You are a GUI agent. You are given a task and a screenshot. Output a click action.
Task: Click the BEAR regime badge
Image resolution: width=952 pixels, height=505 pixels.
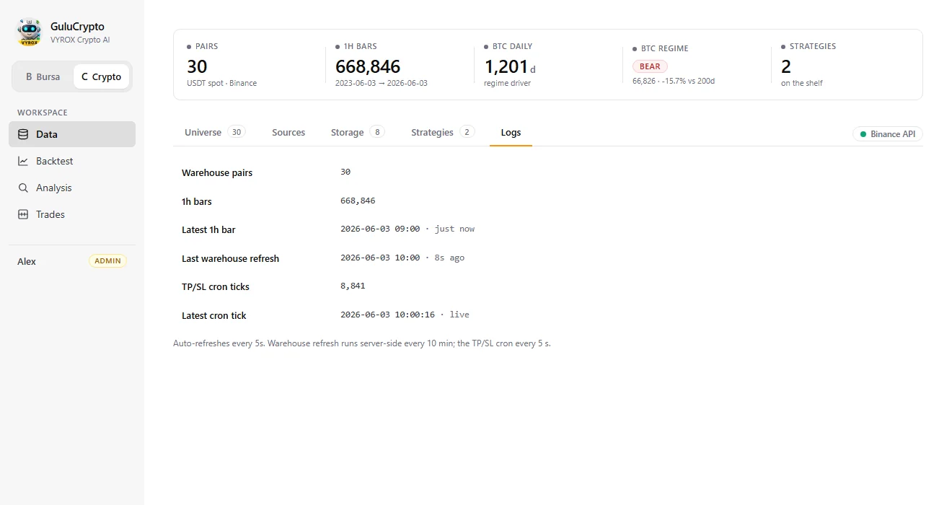coord(650,66)
